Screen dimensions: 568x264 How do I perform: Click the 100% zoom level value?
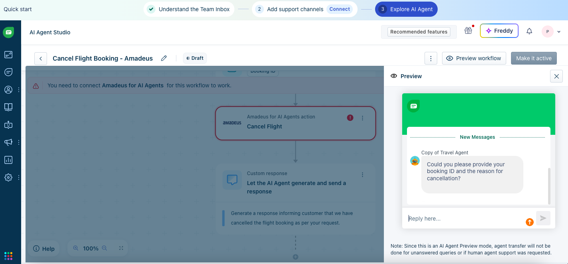(90, 248)
